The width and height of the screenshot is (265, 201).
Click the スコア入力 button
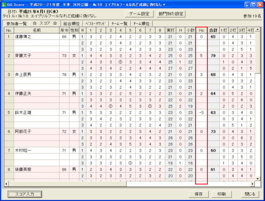(x=25, y=194)
